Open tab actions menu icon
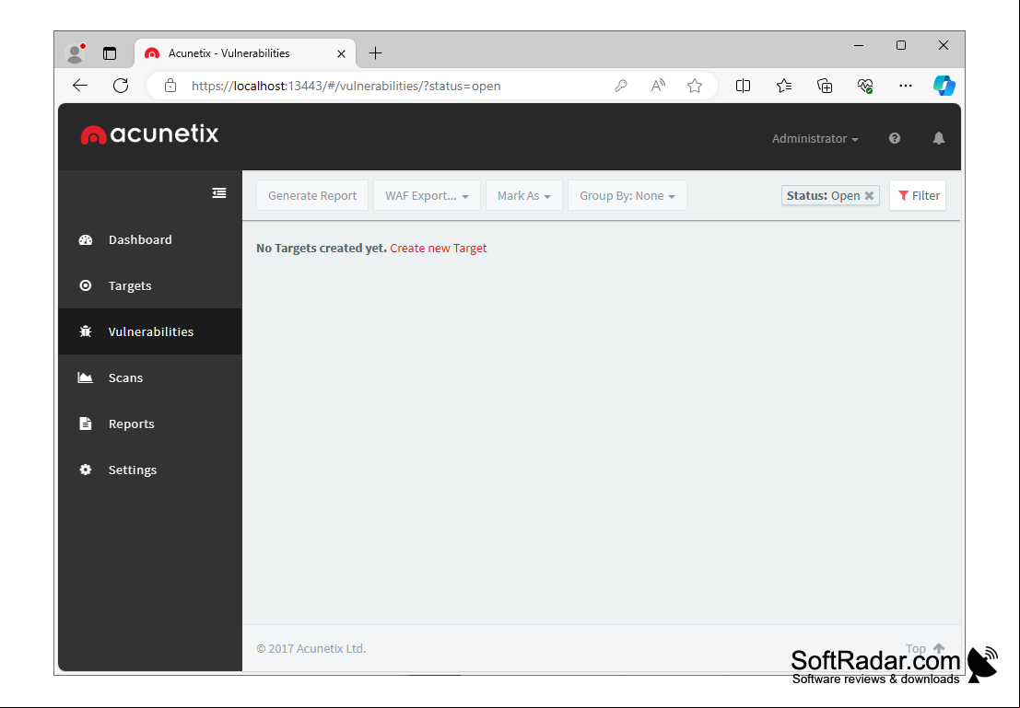Viewport: 1020px width, 708px height. coord(110,53)
